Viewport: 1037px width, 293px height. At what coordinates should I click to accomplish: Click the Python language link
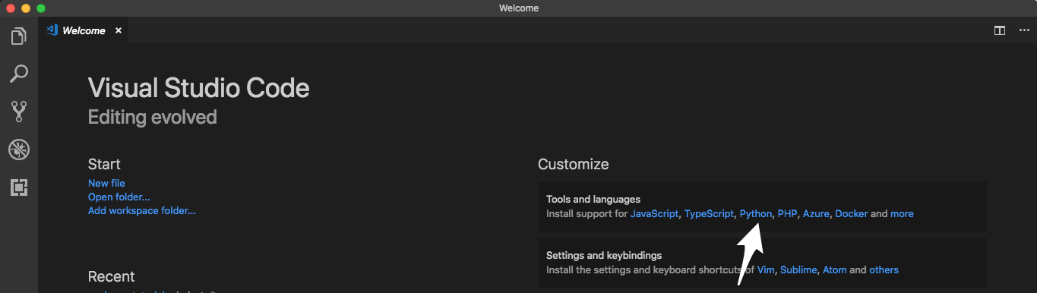pyautogui.click(x=756, y=214)
